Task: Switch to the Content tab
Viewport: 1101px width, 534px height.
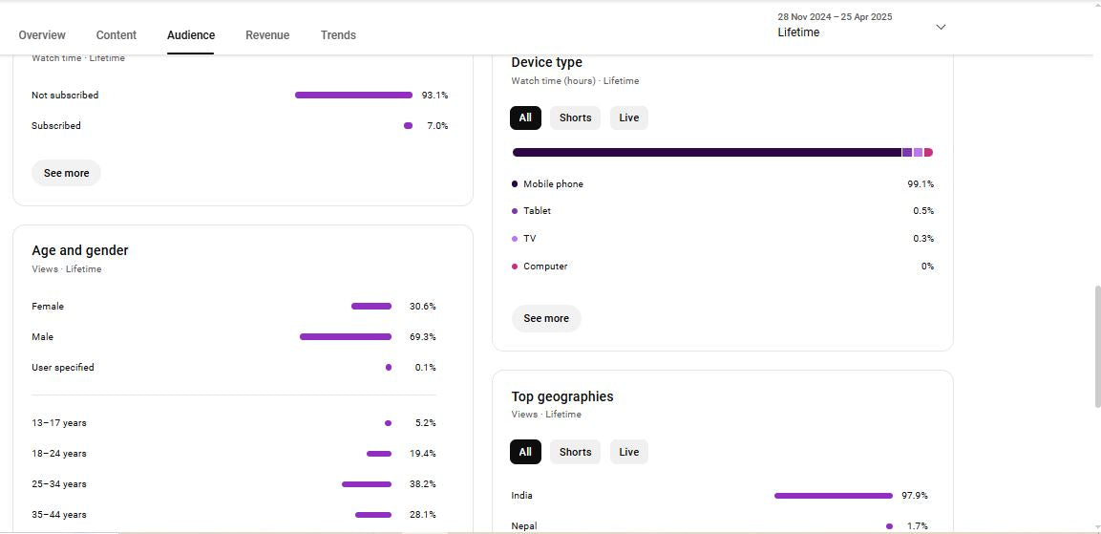Action: coord(116,35)
